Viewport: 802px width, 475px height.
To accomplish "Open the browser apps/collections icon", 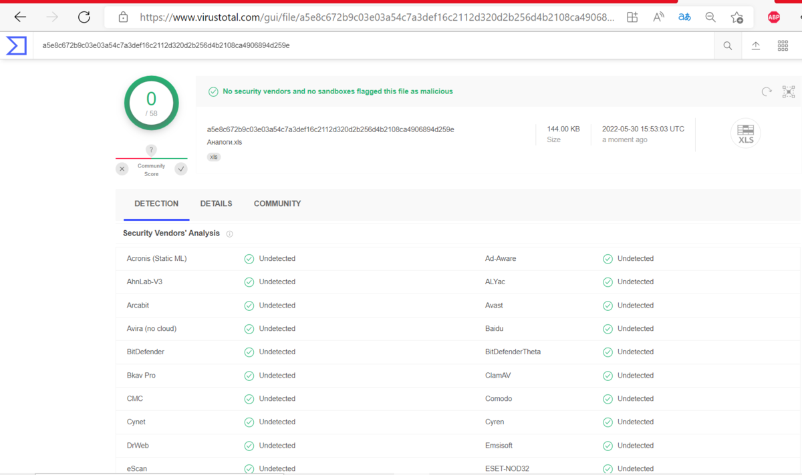I will click(632, 17).
